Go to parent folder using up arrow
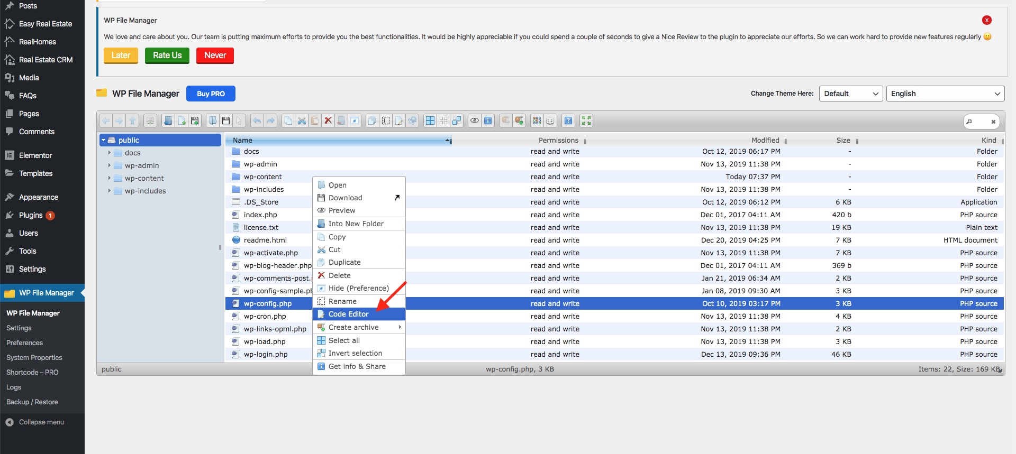 (133, 121)
